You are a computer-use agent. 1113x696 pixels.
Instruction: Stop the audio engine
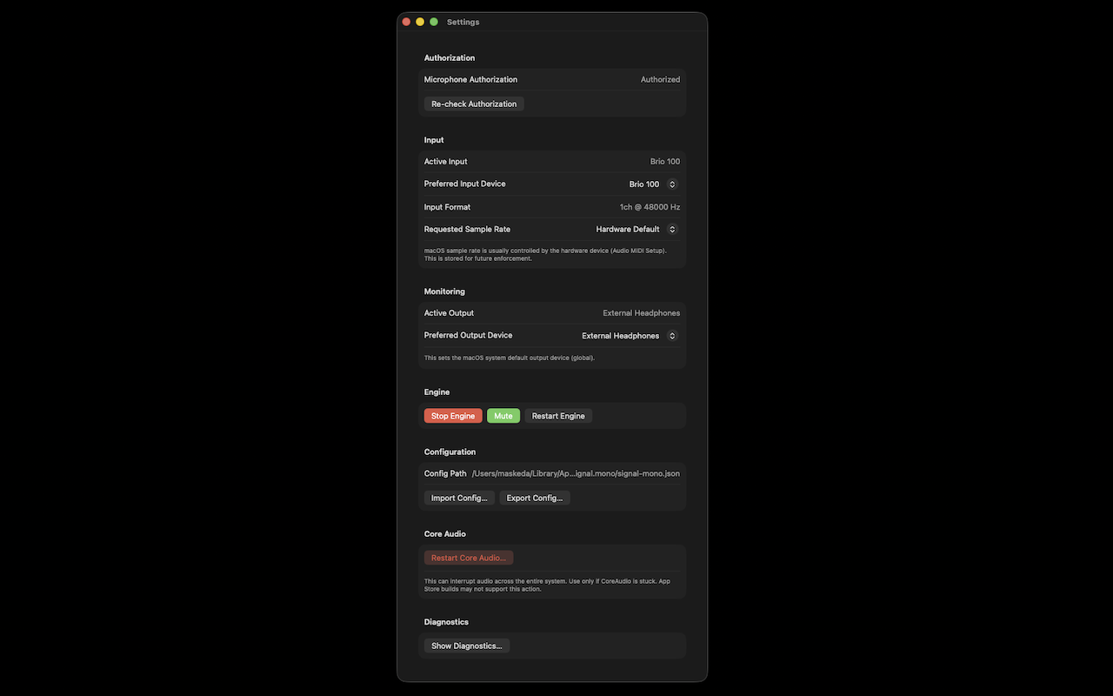(x=452, y=415)
